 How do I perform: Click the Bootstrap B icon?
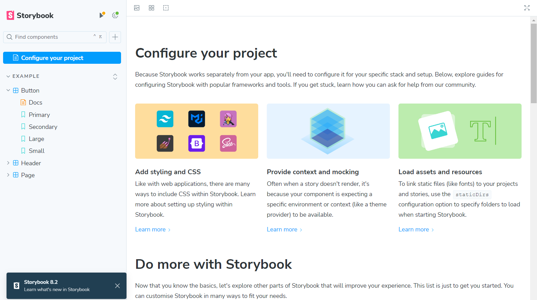(x=197, y=143)
